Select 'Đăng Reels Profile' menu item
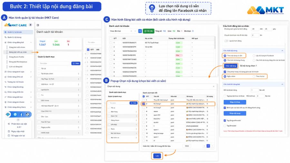This screenshot has height=163, width=290. click(17, 57)
